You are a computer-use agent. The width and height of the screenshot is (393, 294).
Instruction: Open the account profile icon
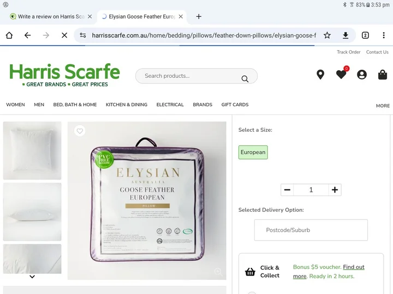[x=362, y=75]
